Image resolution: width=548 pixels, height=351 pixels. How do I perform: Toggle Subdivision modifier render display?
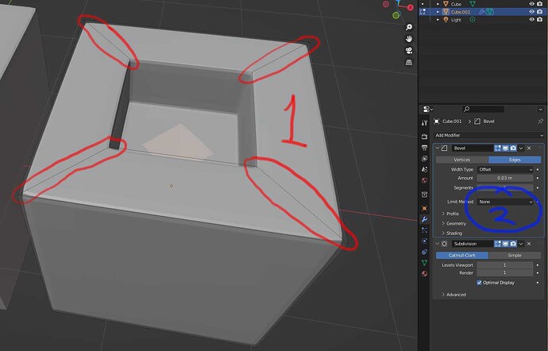click(x=513, y=244)
